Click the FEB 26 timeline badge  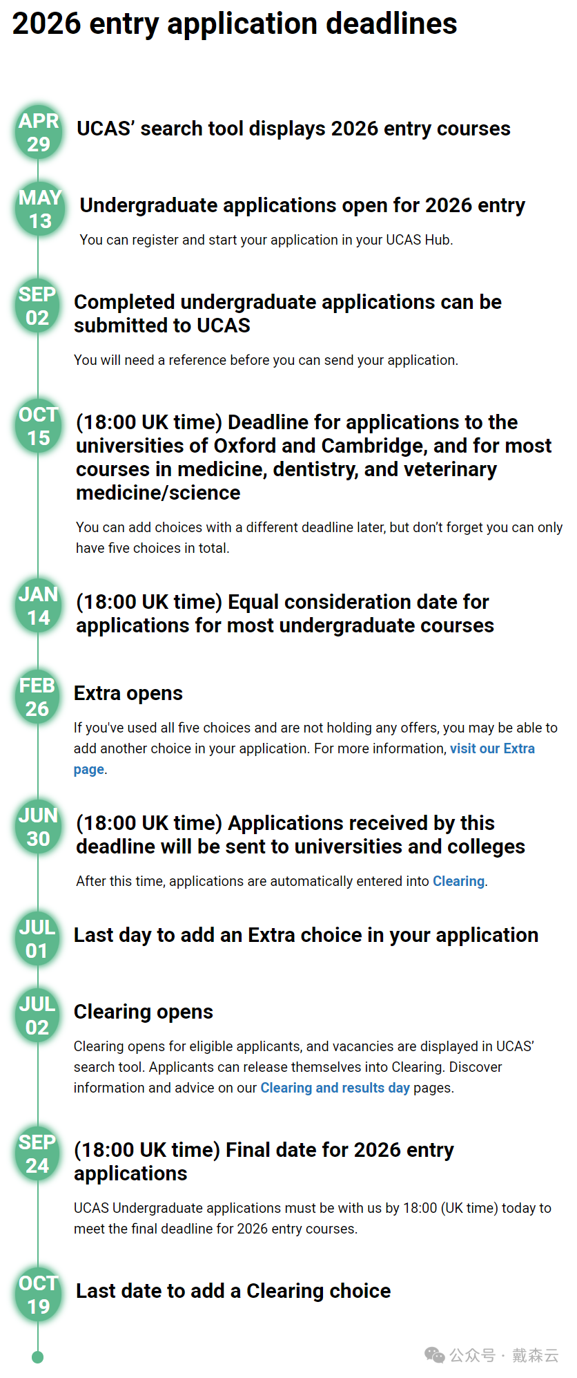37,697
